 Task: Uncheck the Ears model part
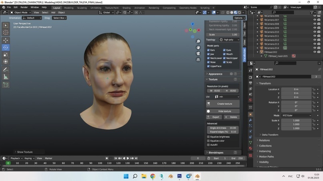pyautogui.click(x=208, y=50)
